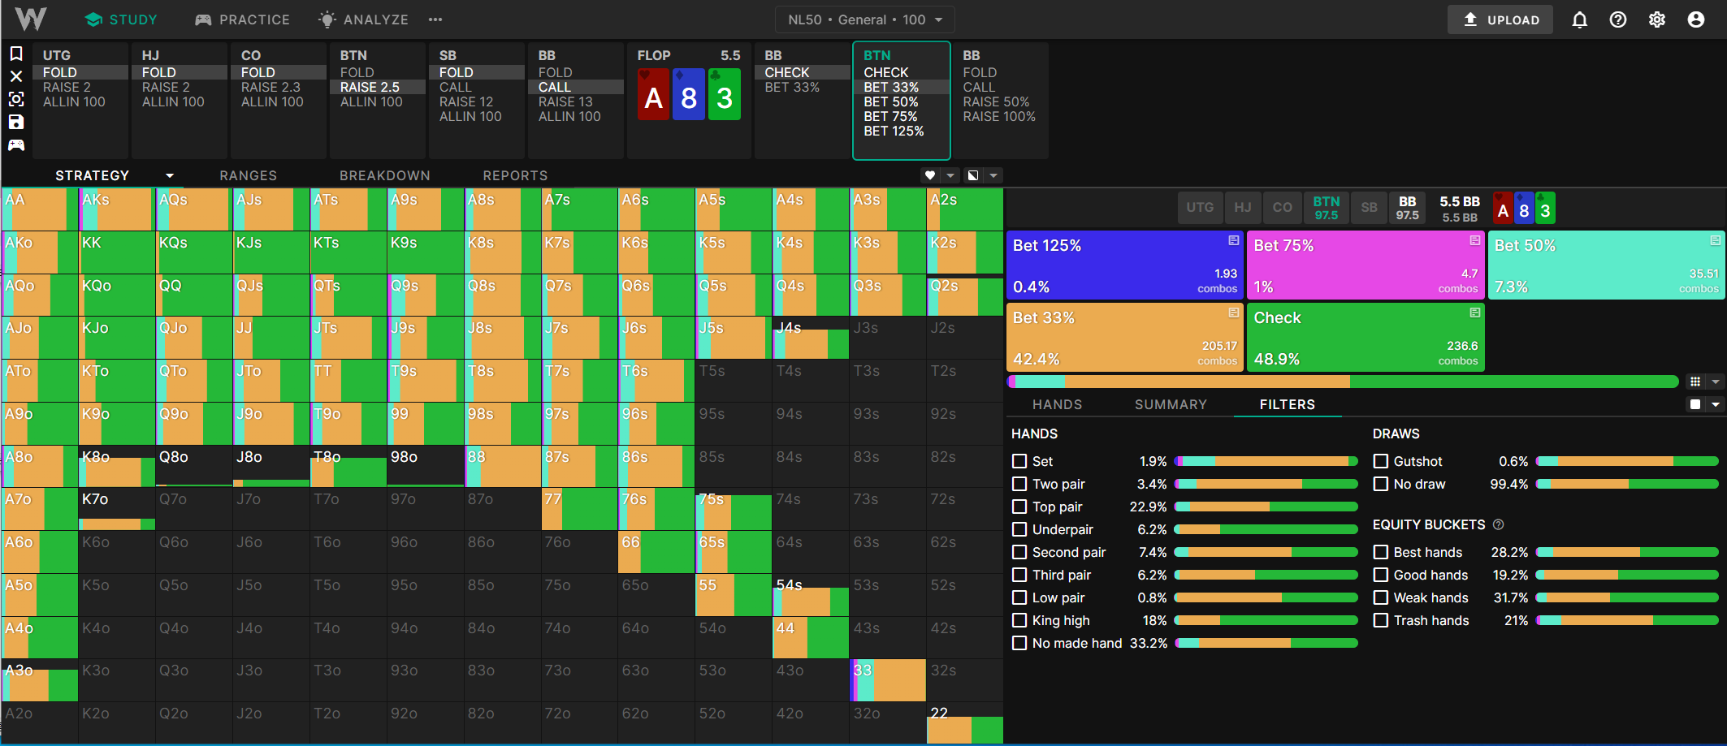Image resolution: width=1727 pixels, height=746 pixels.
Task: Select the Check green action card
Action: click(x=1366, y=337)
